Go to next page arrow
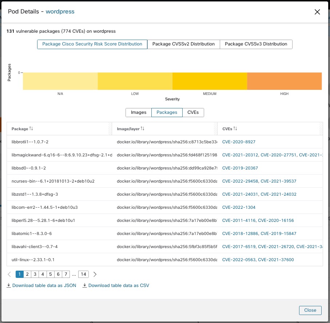The height and width of the screenshot is (323, 330). [x=95, y=274]
